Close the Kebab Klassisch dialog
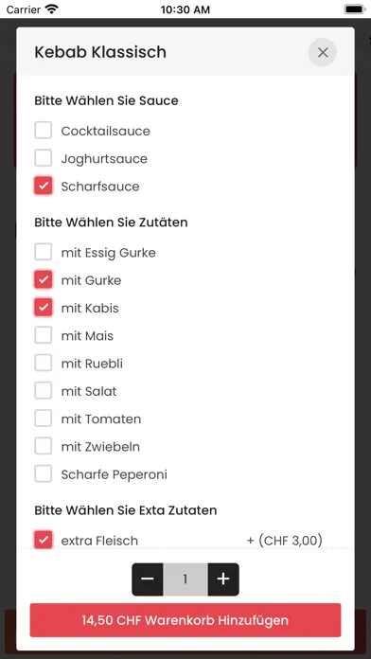Image resolution: width=371 pixels, height=659 pixels. [x=323, y=52]
